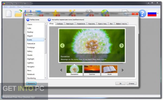The image size is (163, 100).
Task: Select Lightbox skin in the list
Action: [35, 63]
